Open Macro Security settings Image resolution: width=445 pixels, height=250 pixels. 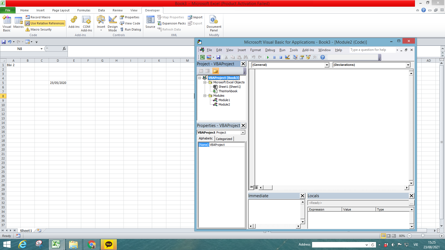pyautogui.click(x=39, y=29)
